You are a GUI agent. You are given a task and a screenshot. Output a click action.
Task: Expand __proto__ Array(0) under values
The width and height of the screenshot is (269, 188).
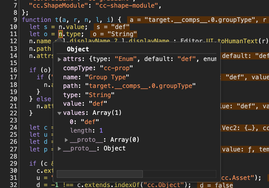(x=66, y=139)
